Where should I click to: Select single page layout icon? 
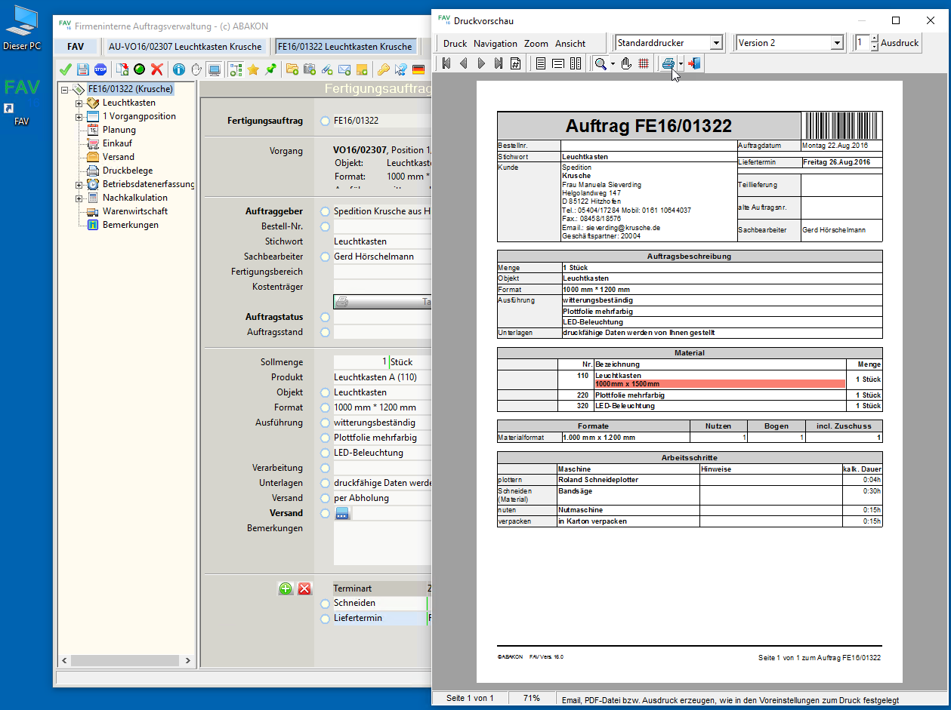point(541,63)
